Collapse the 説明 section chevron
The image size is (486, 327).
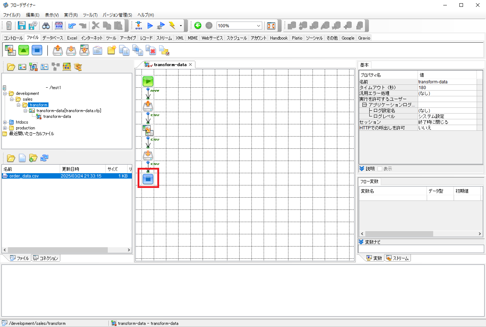(x=362, y=169)
